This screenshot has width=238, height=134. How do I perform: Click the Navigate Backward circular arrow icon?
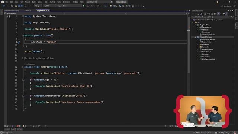(x=4, y=6)
